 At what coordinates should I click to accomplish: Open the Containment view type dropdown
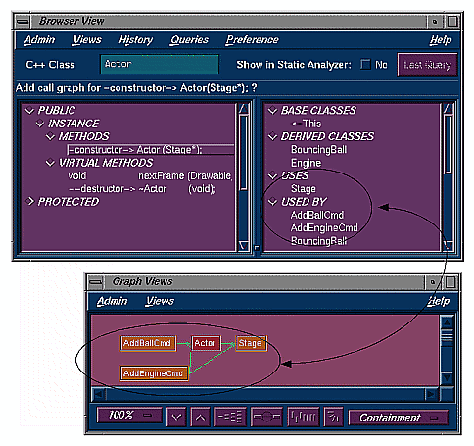tap(398, 418)
